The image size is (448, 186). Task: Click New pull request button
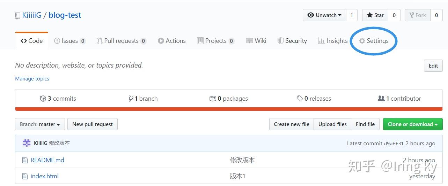pos(93,124)
